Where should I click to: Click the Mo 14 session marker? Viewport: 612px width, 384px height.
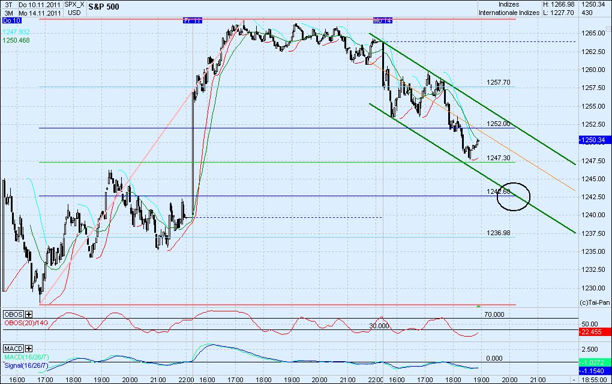(382, 20)
